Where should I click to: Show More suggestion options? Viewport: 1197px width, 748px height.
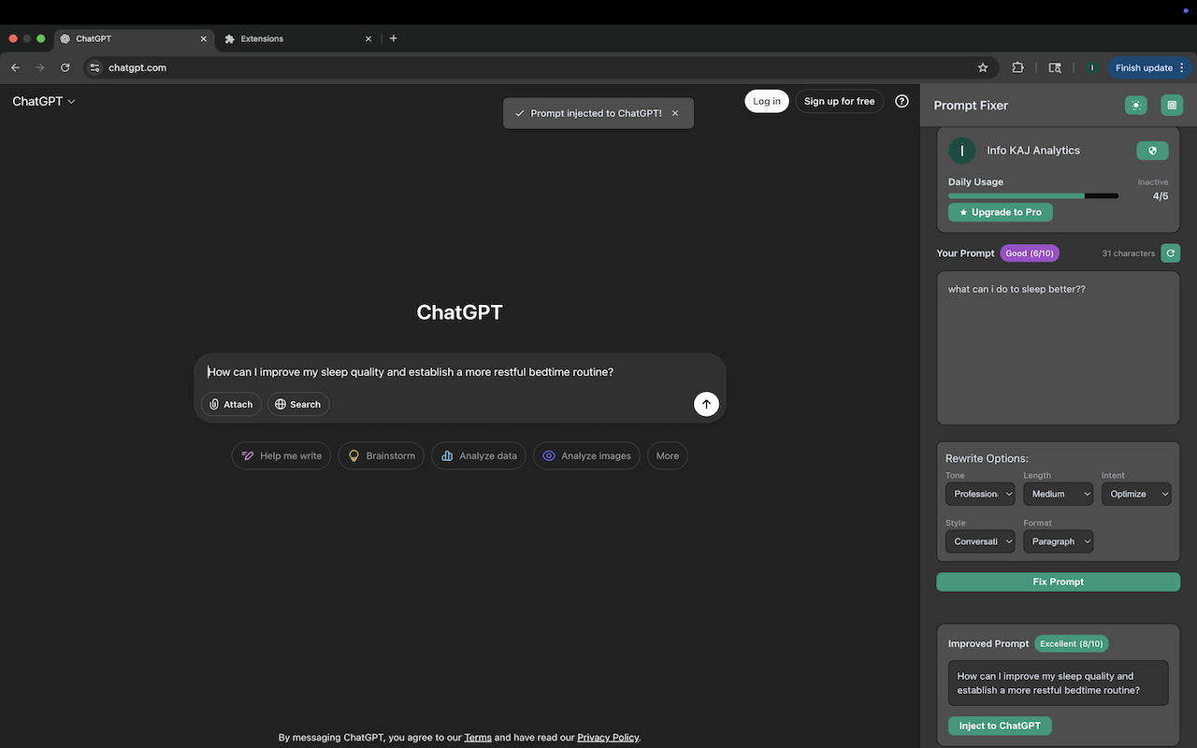point(668,455)
